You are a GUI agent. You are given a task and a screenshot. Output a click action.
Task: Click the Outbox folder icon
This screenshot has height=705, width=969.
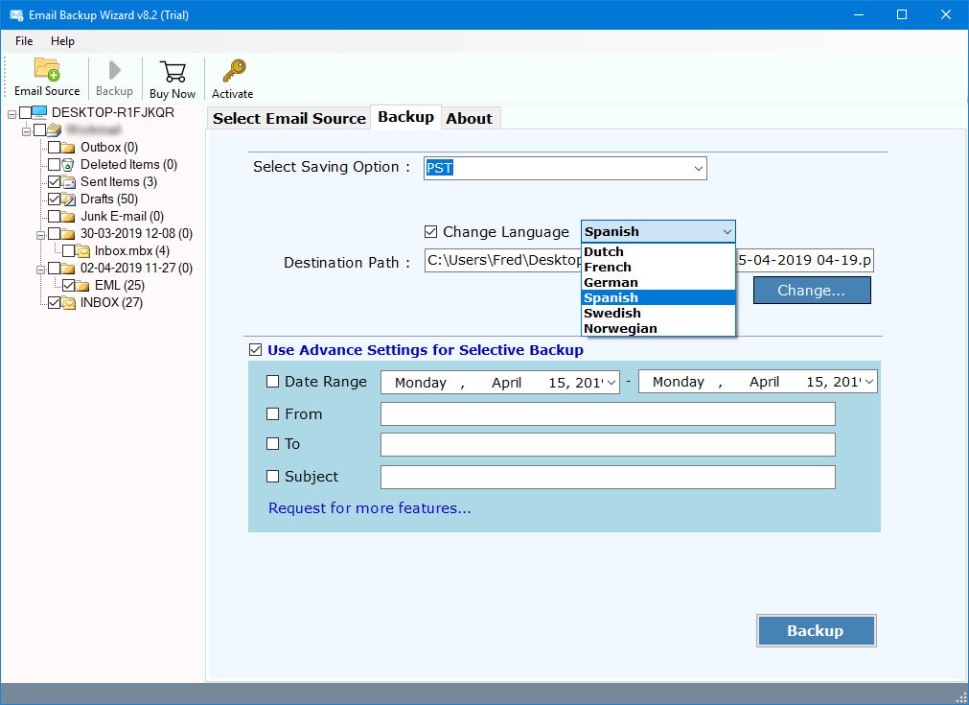coord(68,147)
